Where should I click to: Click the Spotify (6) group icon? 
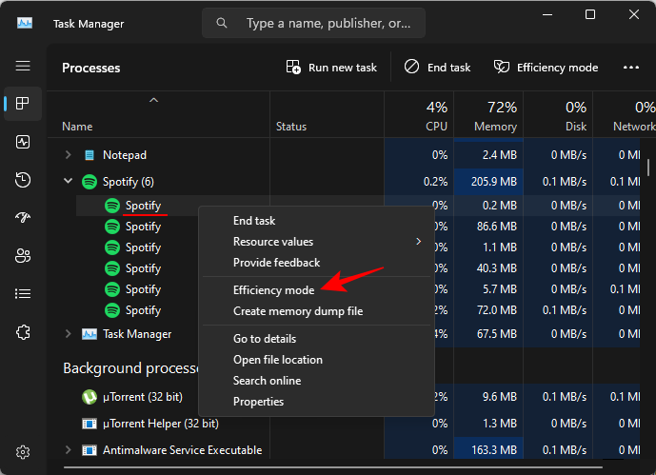point(89,182)
